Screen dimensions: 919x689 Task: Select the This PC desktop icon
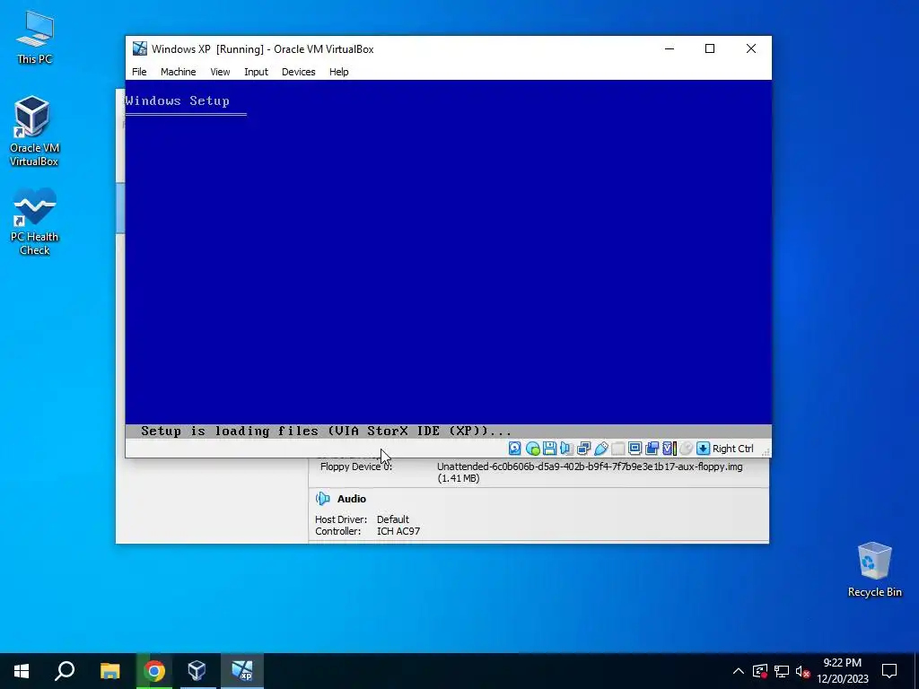click(x=35, y=38)
